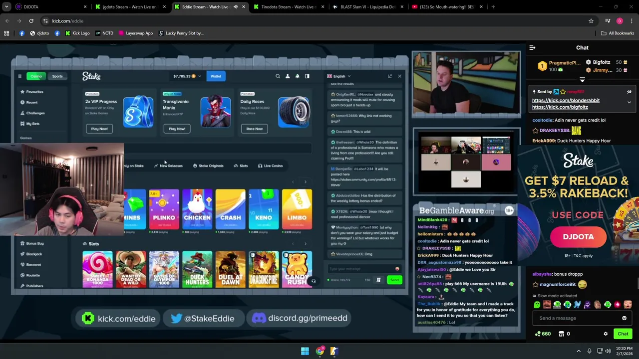Click the Sports tab in streamed Stake page
Screen dimensions: 639x359
(x=57, y=76)
